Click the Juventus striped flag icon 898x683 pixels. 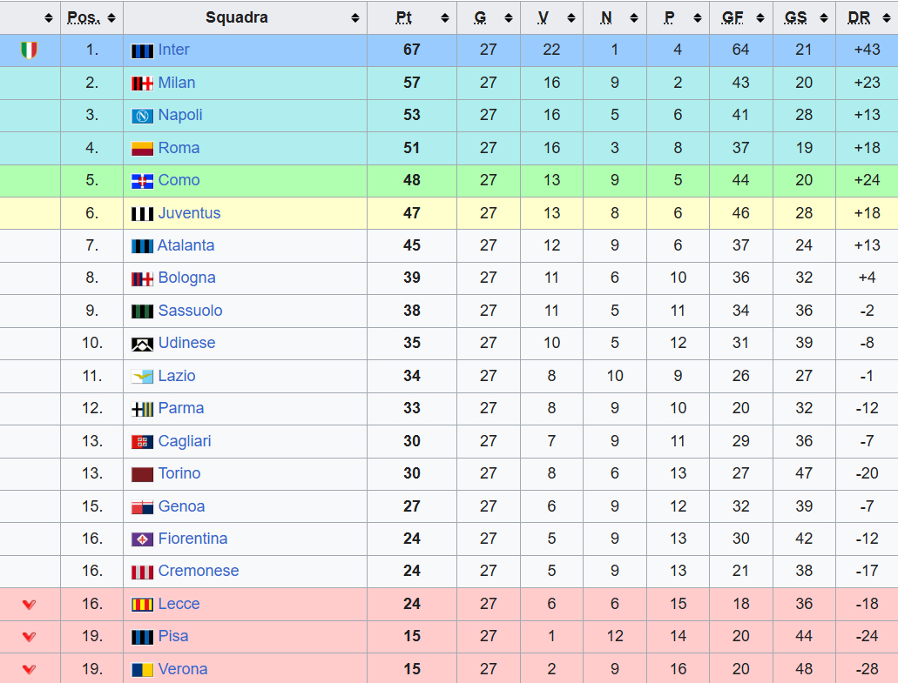click(142, 214)
